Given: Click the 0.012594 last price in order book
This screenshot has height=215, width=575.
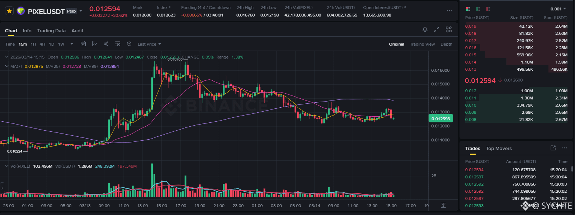Looking at the screenshot, I should click(480, 80).
